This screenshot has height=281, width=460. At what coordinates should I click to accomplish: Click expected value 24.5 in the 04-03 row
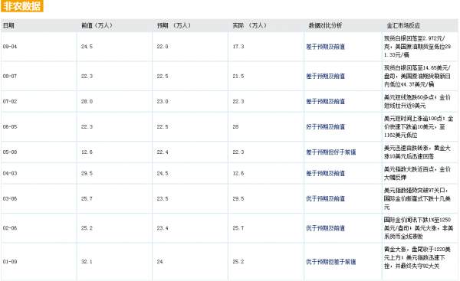click(163, 174)
